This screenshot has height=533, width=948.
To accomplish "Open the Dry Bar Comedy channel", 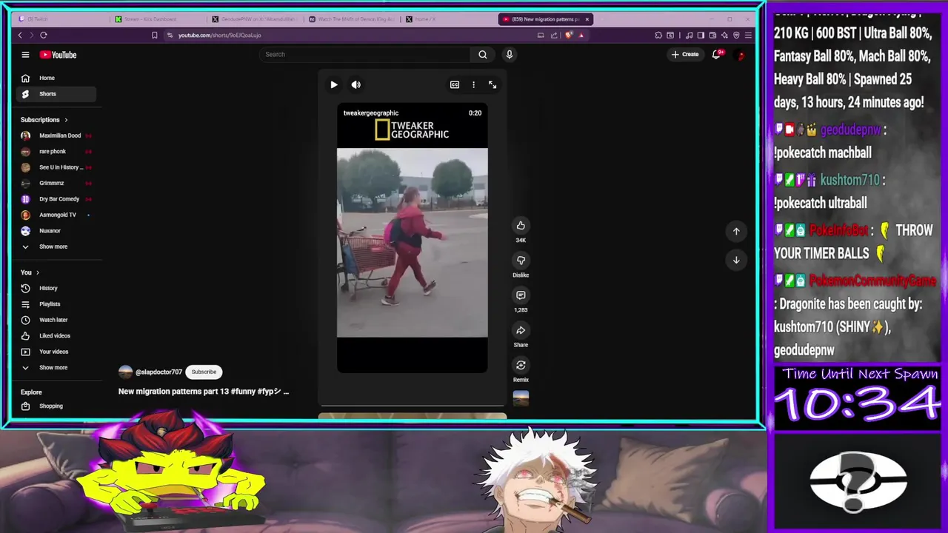I will pos(56,199).
